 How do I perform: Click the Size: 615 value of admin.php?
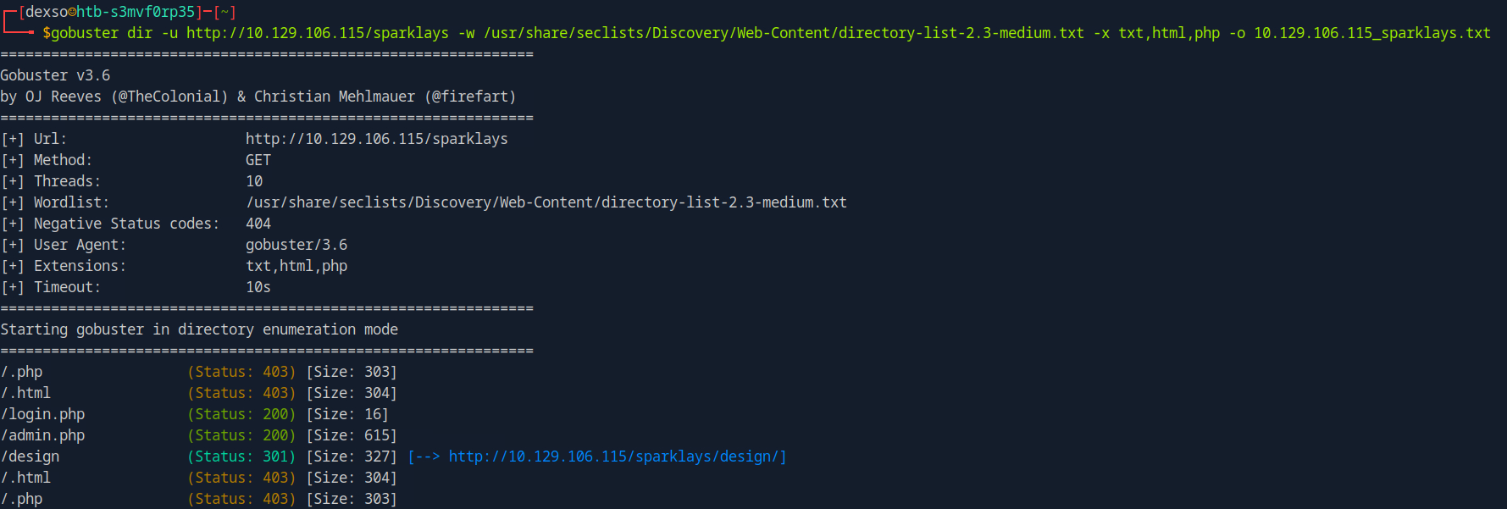point(352,435)
